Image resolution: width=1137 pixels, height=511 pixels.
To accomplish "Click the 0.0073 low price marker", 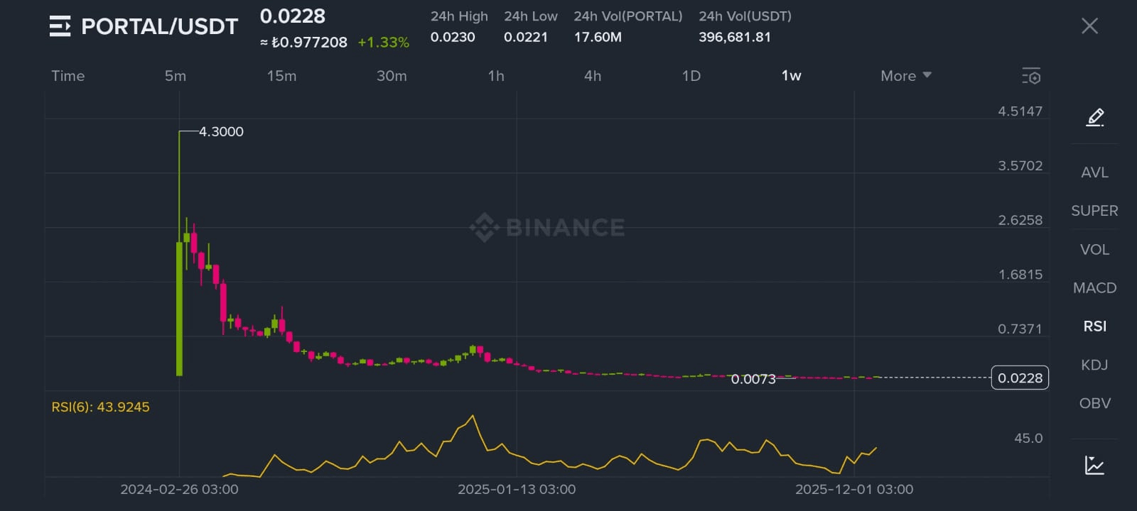I will [x=753, y=379].
